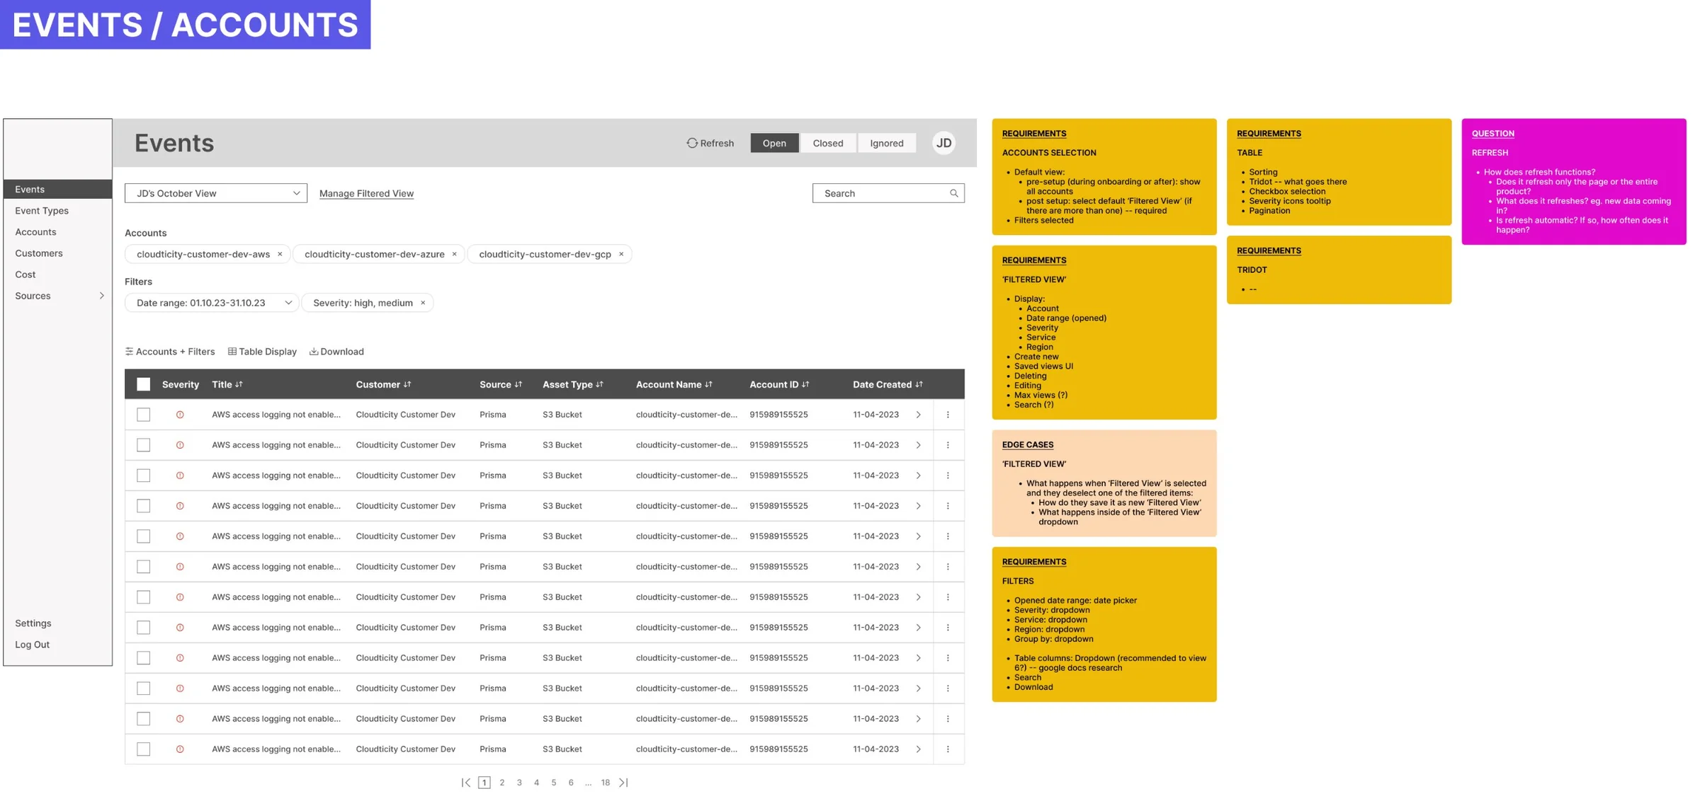Check the fourth event row checkbox

pos(143,506)
